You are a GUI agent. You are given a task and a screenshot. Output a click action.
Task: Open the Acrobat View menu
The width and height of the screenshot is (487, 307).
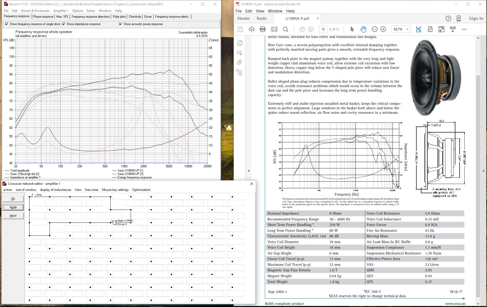coord(260,11)
